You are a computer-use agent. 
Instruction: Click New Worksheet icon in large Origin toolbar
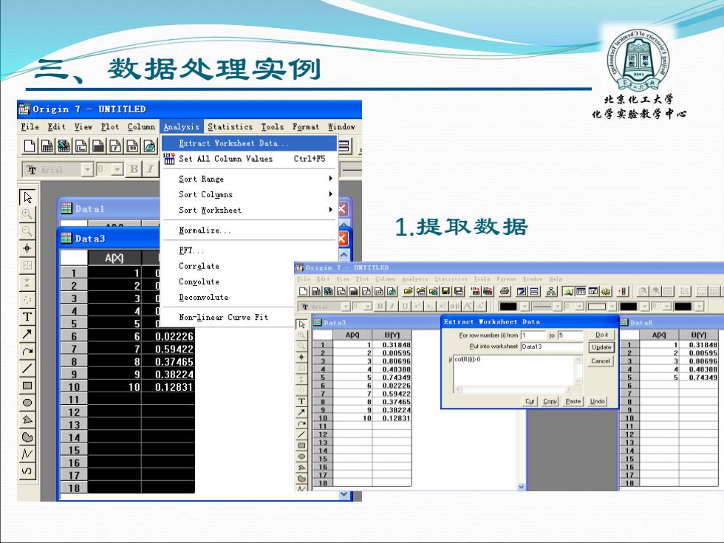[47, 146]
